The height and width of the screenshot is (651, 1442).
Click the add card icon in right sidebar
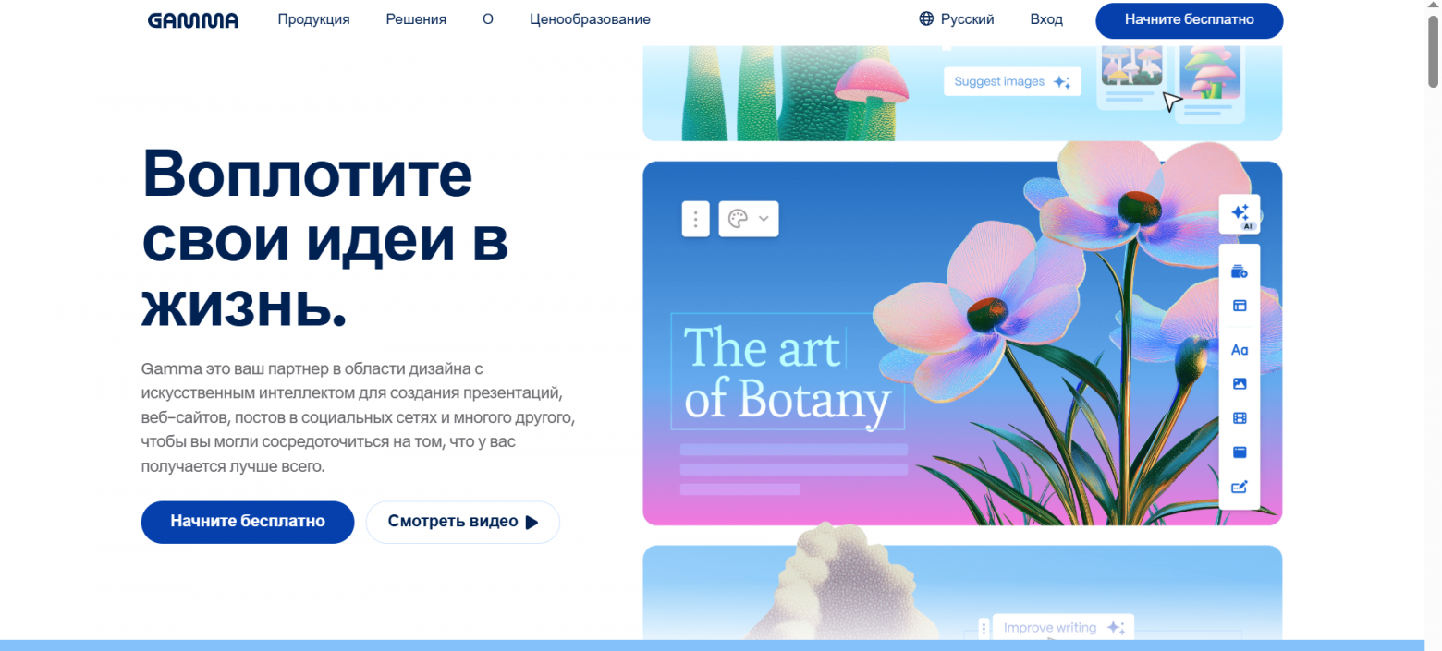(x=1240, y=271)
